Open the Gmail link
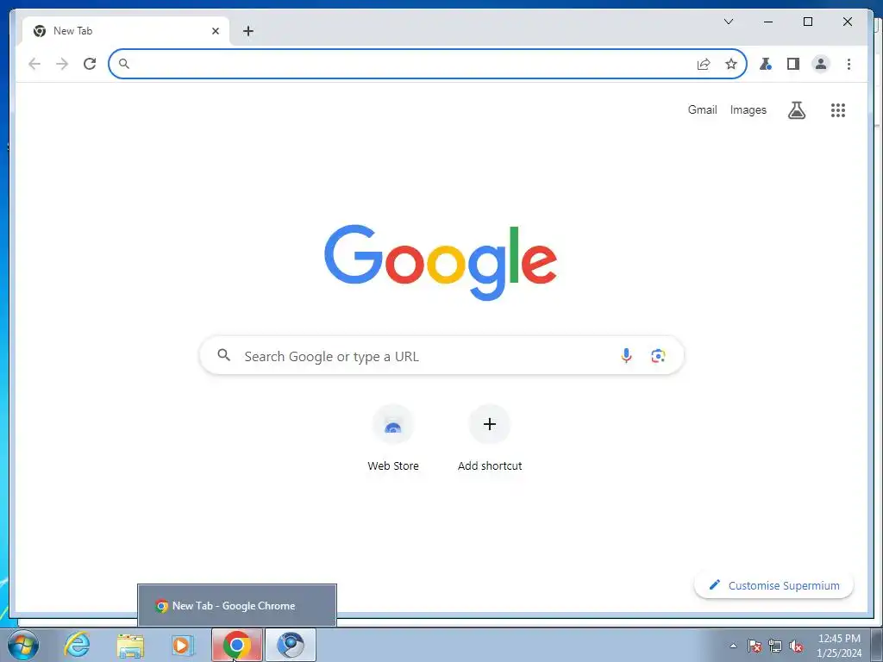 [x=702, y=109]
